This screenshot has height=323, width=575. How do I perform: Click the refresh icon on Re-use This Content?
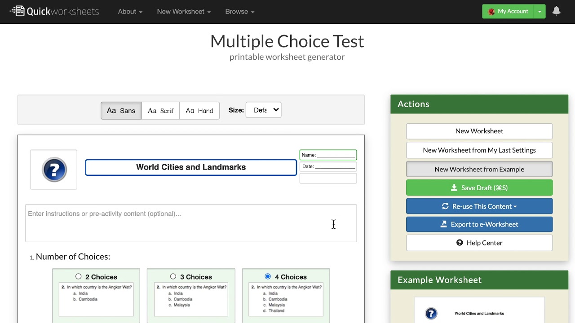[x=445, y=206]
